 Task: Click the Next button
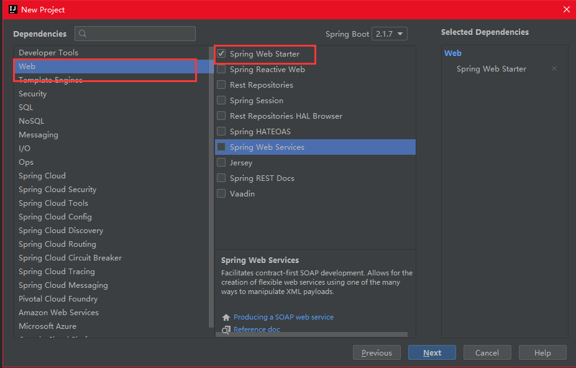[x=432, y=352]
